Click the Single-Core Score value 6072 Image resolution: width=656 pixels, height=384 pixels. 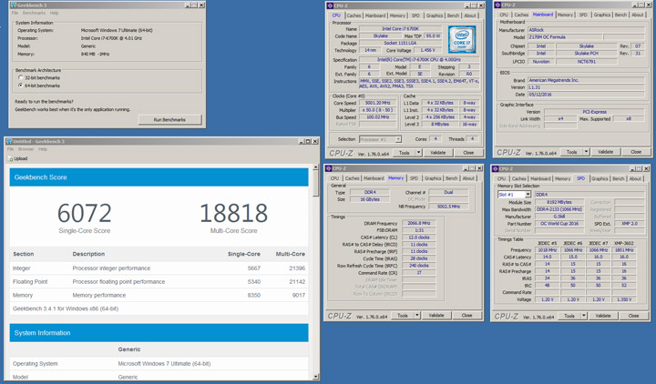point(85,213)
